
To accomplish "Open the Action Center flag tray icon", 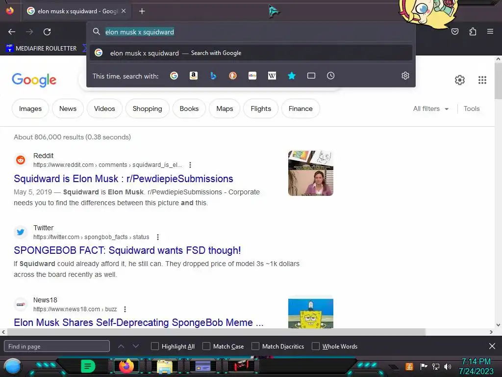I will point(424,366).
